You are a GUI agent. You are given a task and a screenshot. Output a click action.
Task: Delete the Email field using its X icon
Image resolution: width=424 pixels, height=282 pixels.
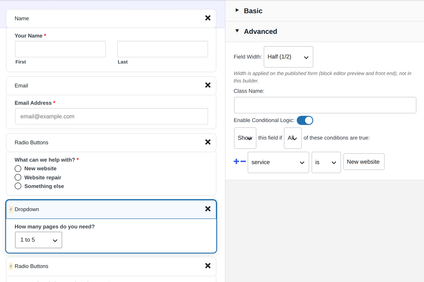208,85
